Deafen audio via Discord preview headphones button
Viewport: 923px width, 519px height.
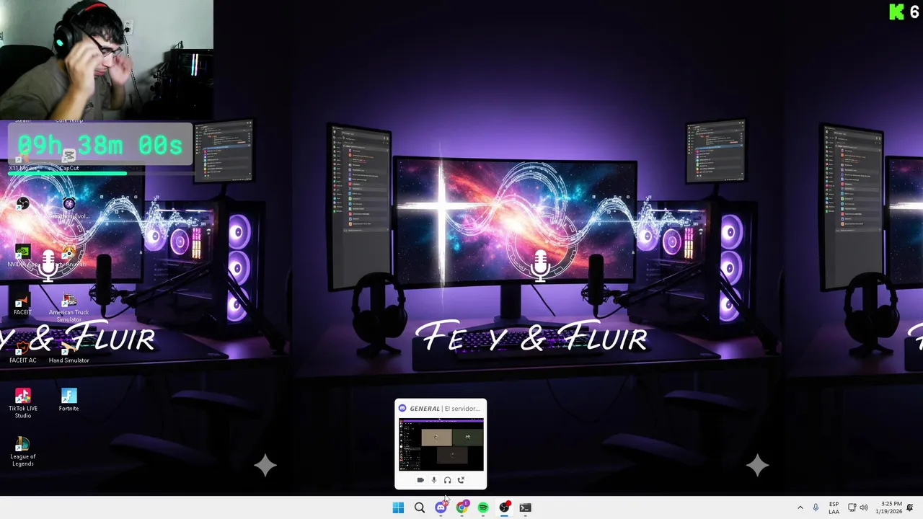(x=447, y=480)
